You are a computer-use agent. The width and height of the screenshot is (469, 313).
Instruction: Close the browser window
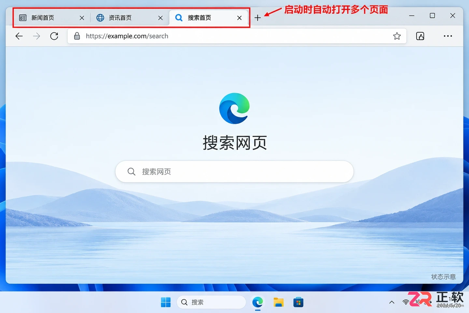click(x=452, y=16)
